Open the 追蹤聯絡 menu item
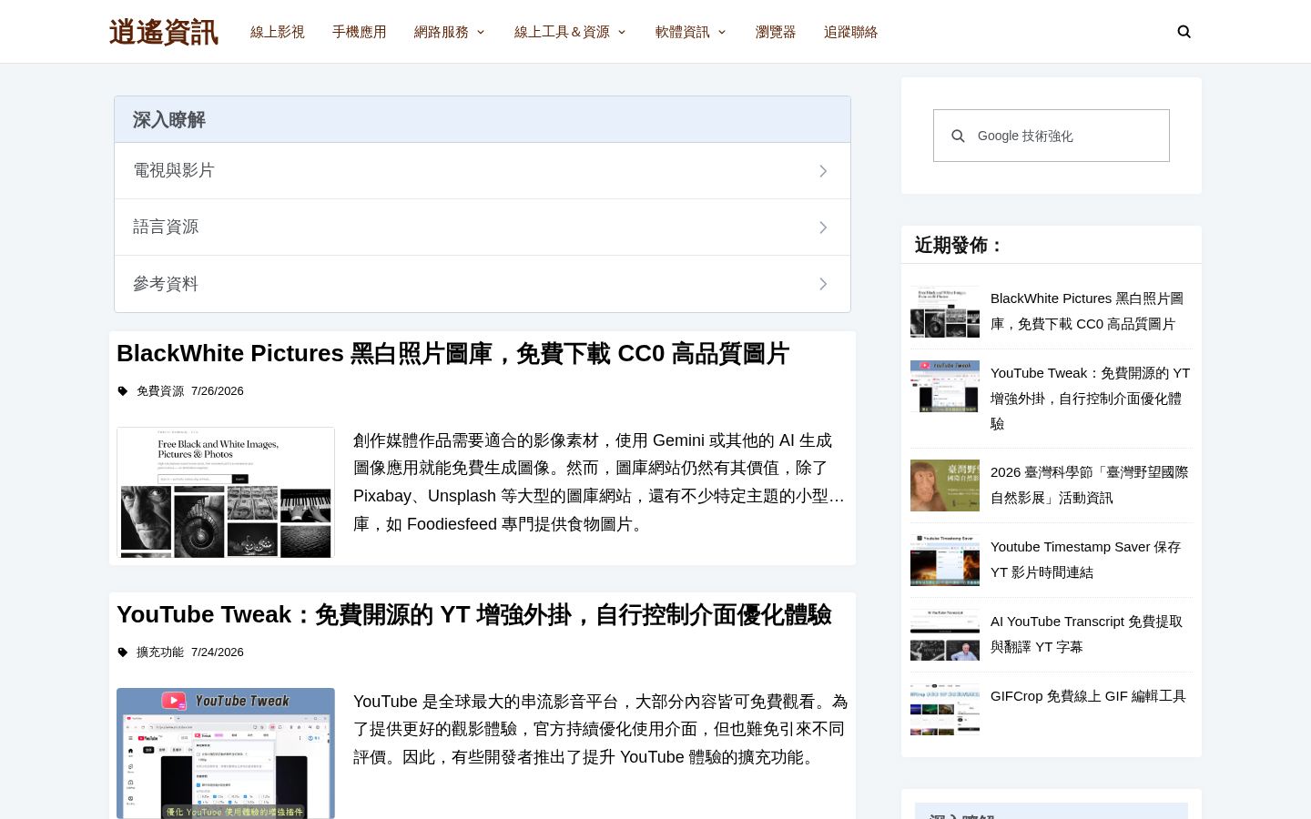The height and width of the screenshot is (819, 1311). tap(851, 32)
